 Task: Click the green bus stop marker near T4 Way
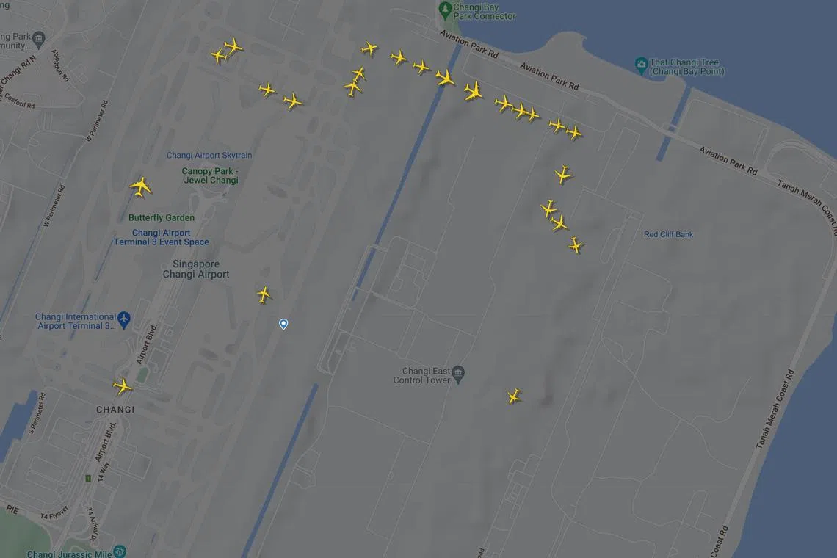pyautogui.click(x=88, y=478)
